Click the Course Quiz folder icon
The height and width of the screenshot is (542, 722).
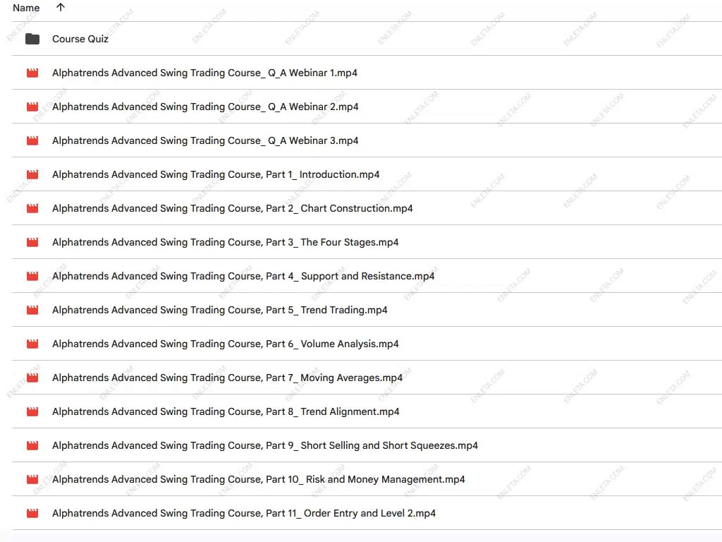click(x=32, y=39)
